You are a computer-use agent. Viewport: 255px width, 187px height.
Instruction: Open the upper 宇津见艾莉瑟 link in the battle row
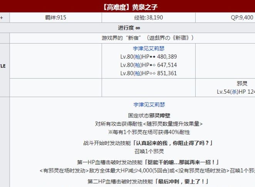pyautogui.click(x=148, y=49)
